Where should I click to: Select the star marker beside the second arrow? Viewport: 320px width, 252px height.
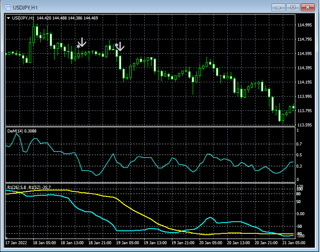[116, 45]
